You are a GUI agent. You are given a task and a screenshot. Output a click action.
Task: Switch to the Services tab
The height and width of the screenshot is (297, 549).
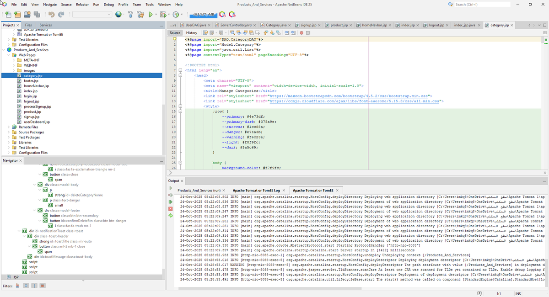[x=45, y=25]
